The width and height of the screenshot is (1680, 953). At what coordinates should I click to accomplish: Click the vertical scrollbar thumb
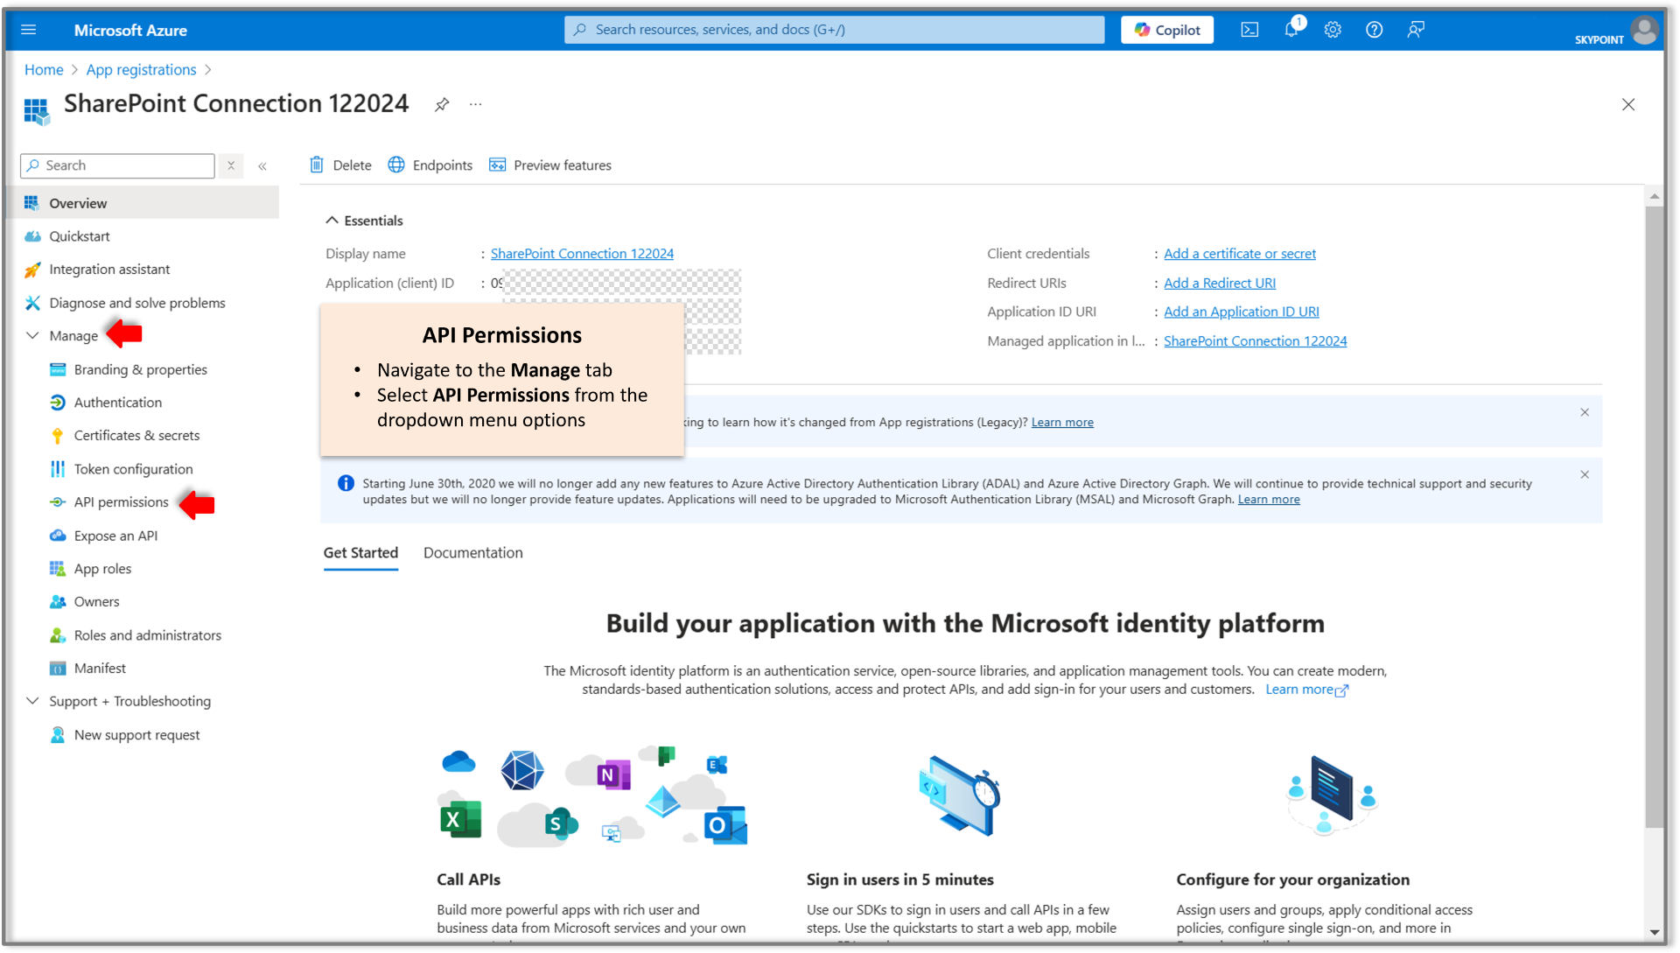click(1654, 516)
